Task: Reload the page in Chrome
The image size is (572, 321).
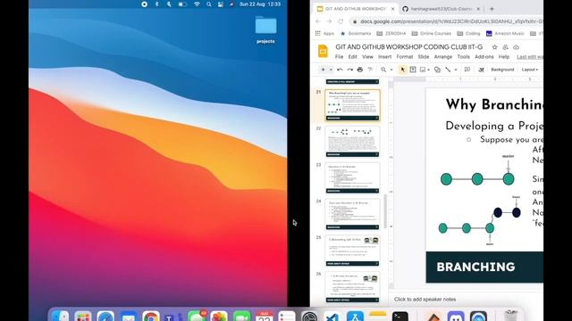Action: coord(341,21)
